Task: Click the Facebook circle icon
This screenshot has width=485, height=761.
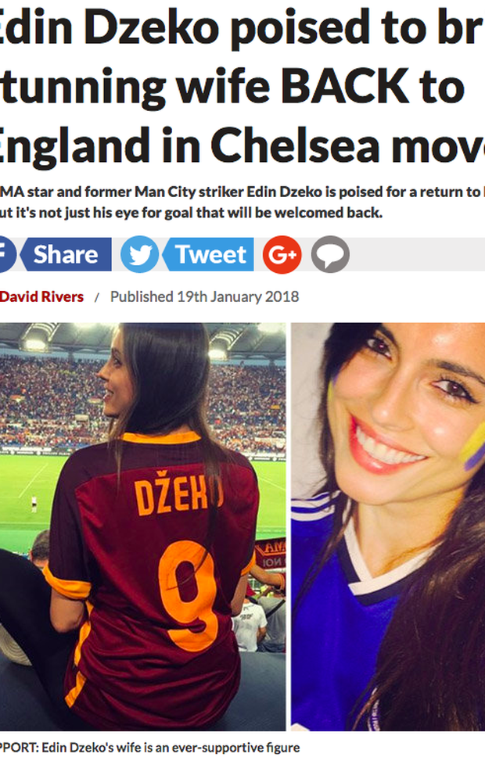Action: [x=5, y=254]
